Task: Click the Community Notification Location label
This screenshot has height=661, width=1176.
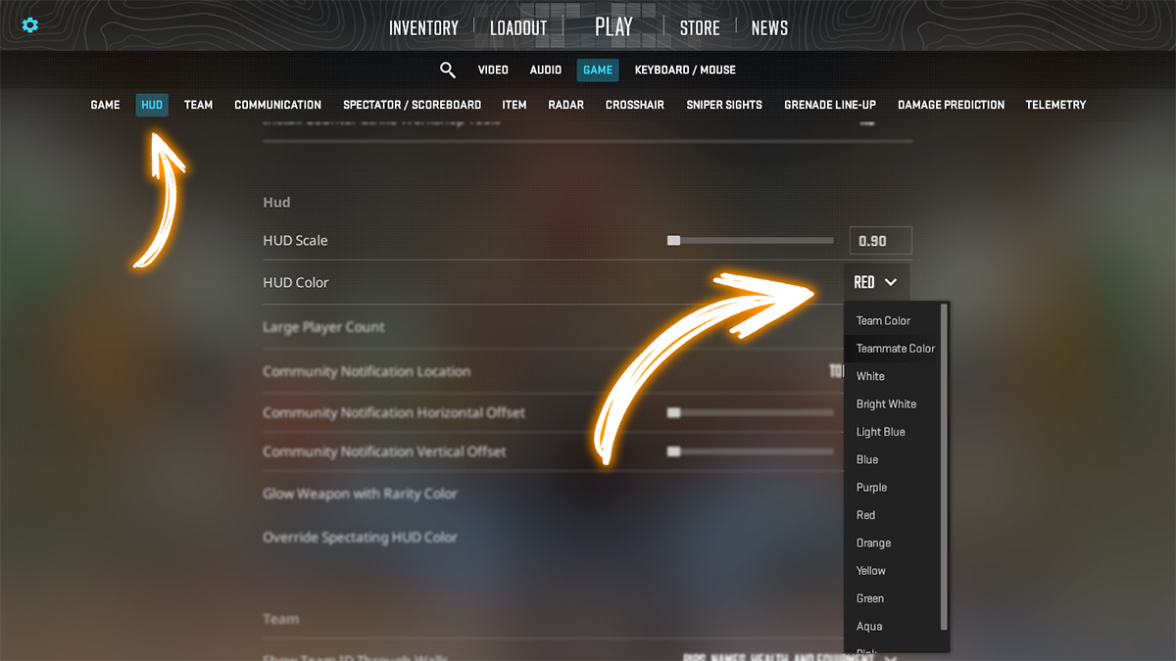Action: point(367,371)
